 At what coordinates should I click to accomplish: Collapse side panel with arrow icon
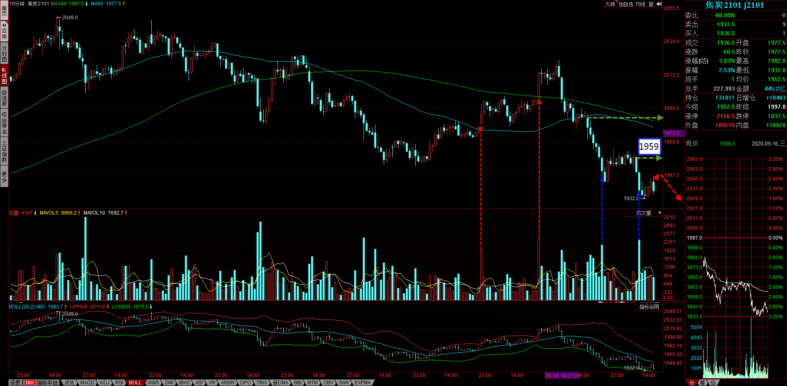coord(659,4)
